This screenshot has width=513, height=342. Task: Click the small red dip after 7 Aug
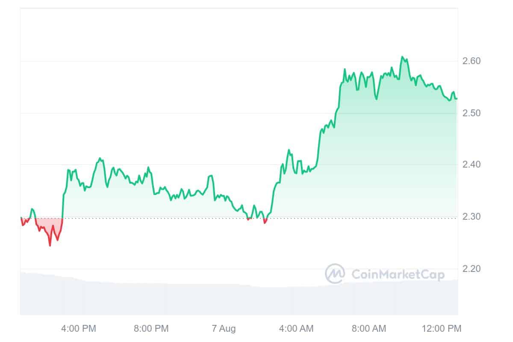pyautogui.click(x=265, y=222)
